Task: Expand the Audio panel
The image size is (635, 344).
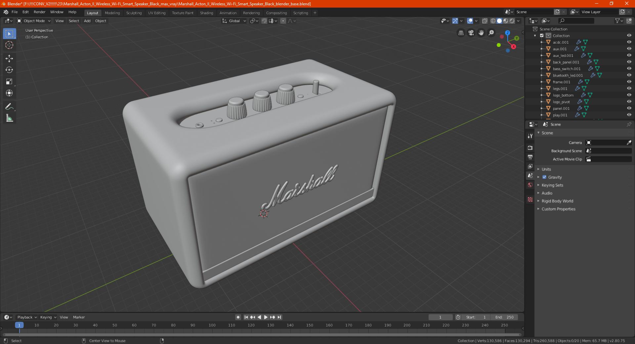Action: click(547, 193)
